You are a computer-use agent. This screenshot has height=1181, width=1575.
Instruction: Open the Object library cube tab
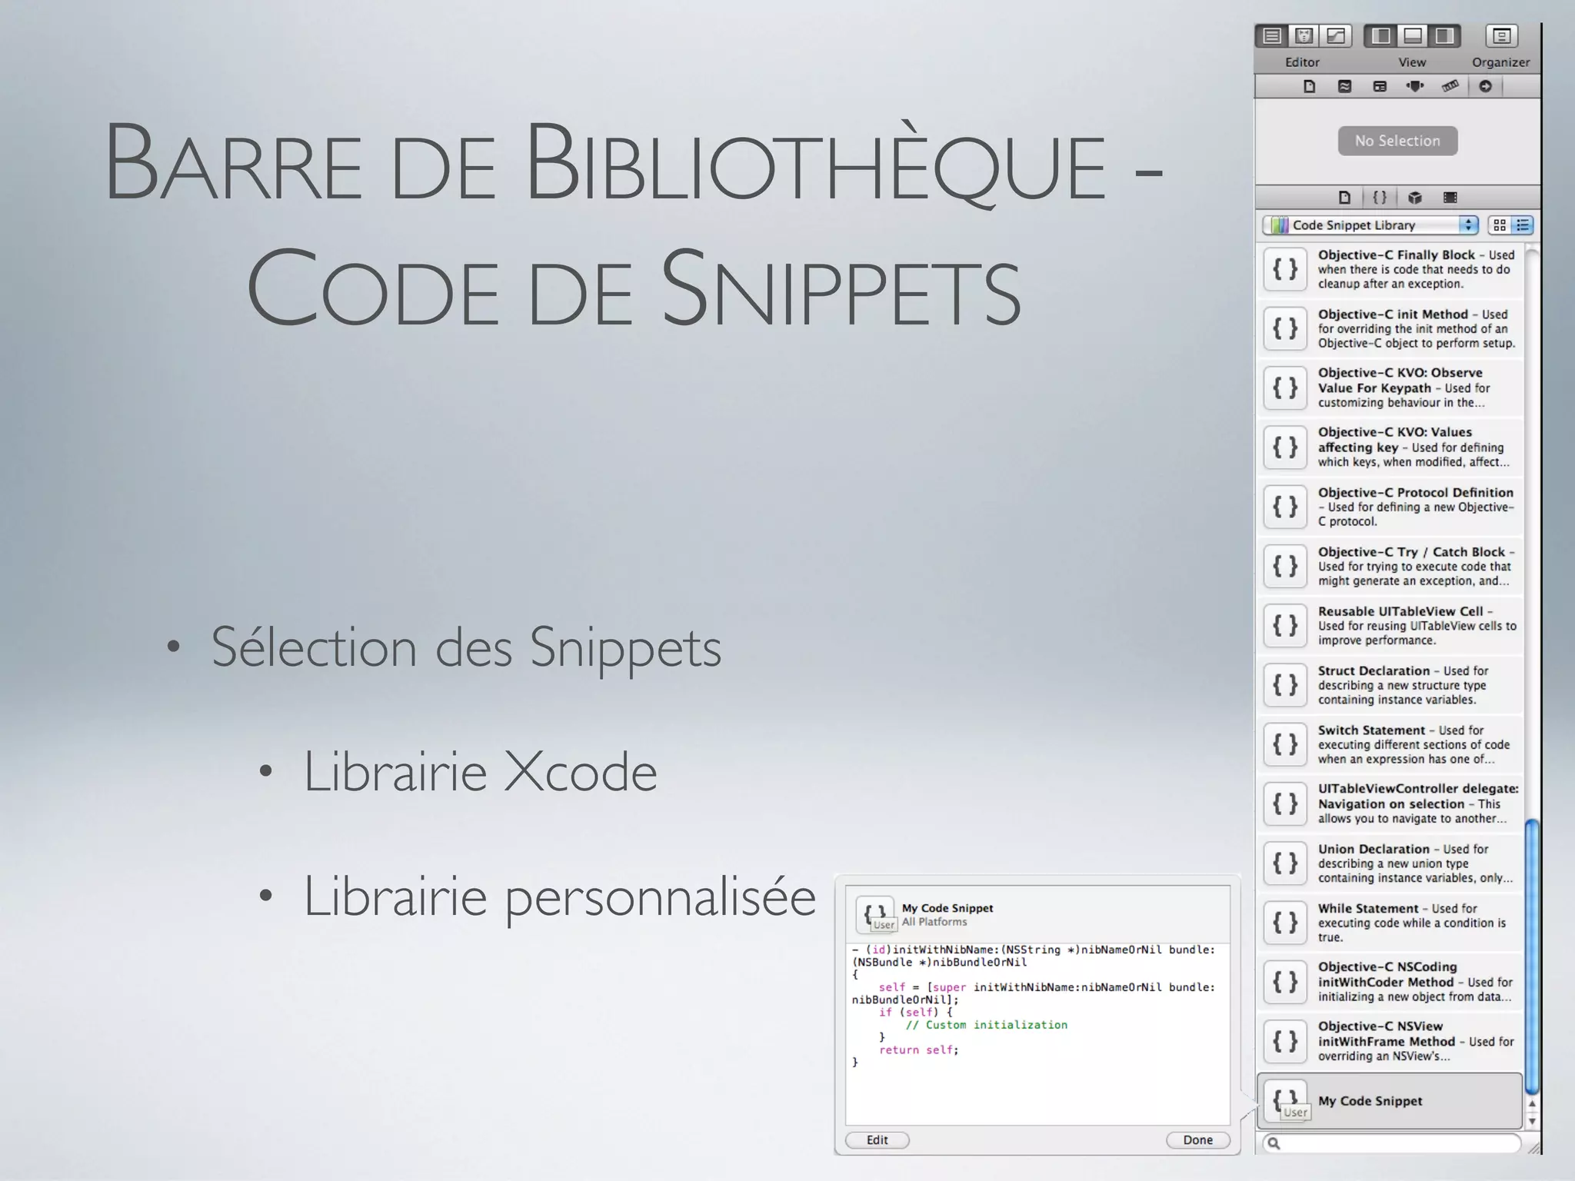pos(1415,198)
